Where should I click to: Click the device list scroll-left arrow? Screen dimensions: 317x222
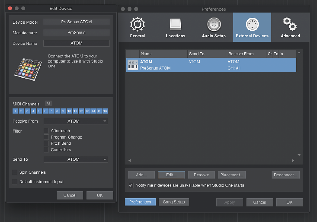[130, 160]
